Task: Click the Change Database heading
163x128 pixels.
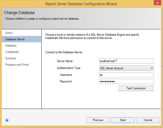Action: [x=19, y=13]
